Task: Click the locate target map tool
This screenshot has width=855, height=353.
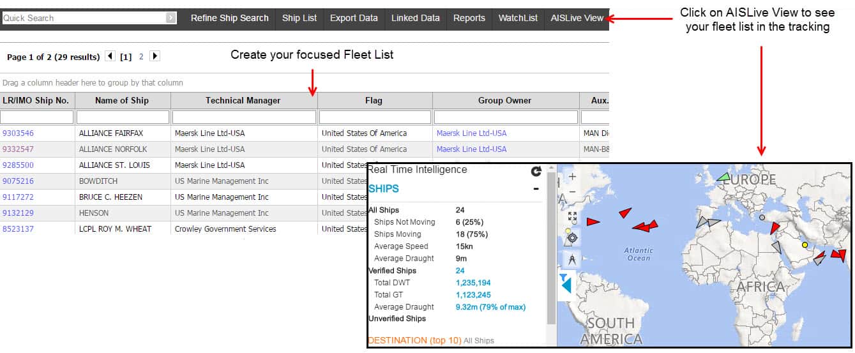Action: click(x=572, y=237)
